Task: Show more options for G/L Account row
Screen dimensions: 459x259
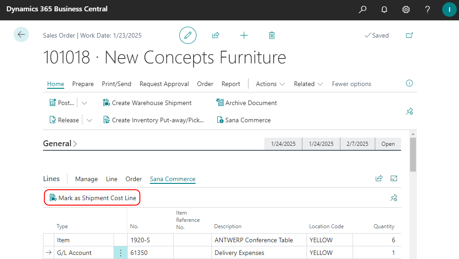Action: [x=120, y=253]
